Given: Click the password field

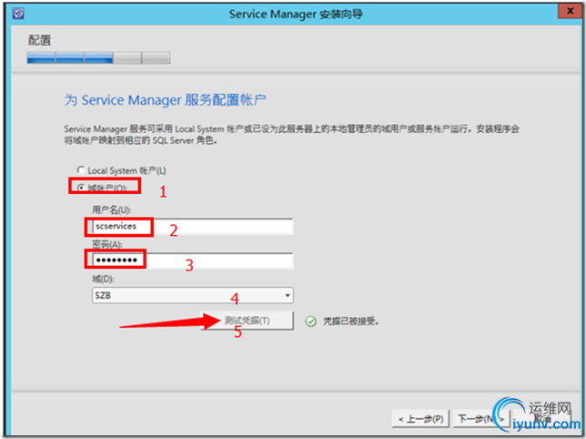Looking at the screenshot, I should tap(193, 260).
